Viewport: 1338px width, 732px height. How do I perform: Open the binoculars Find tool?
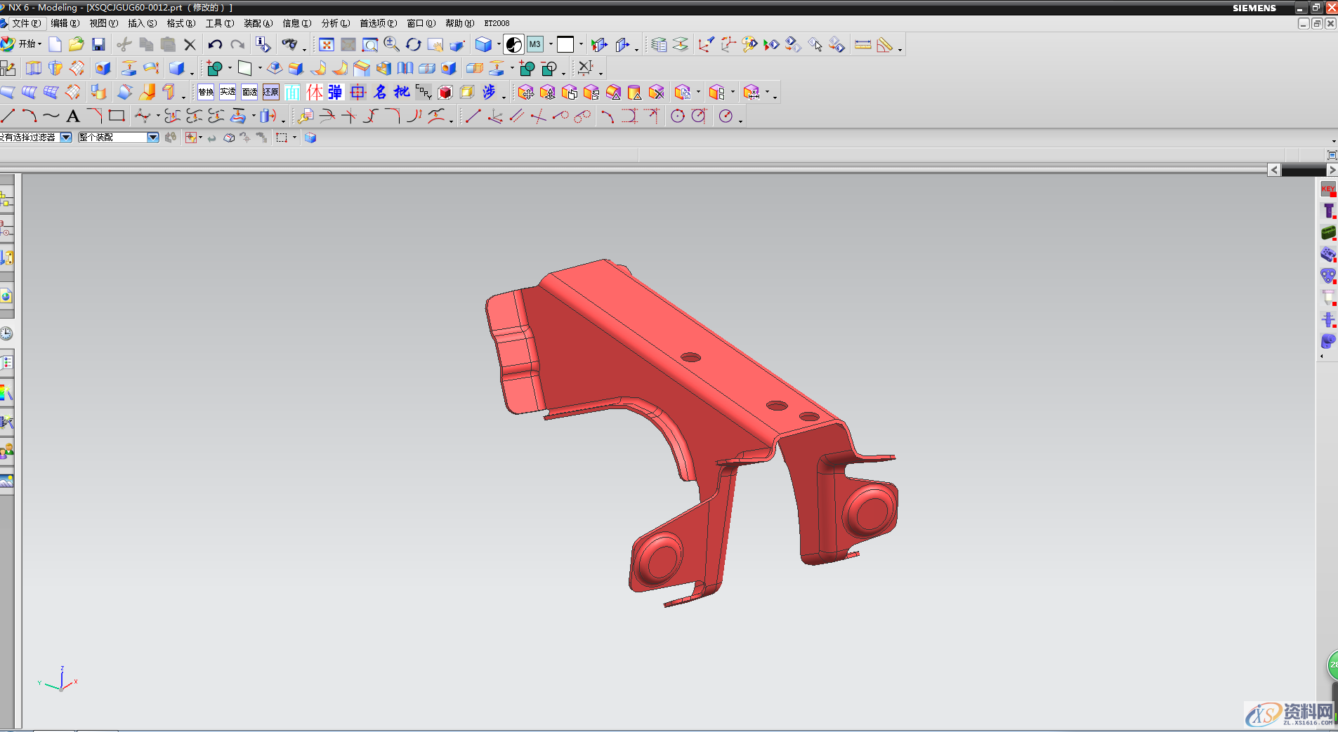tap(289, 45)
